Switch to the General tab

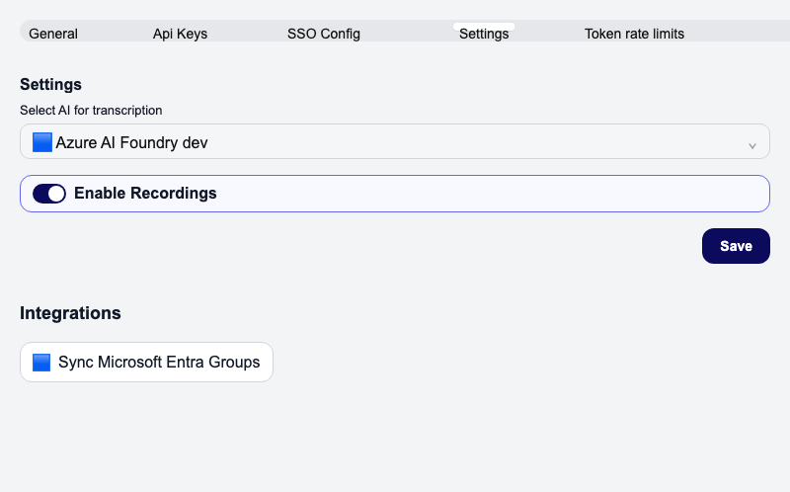pyautogui.click(x=53, y=34)
